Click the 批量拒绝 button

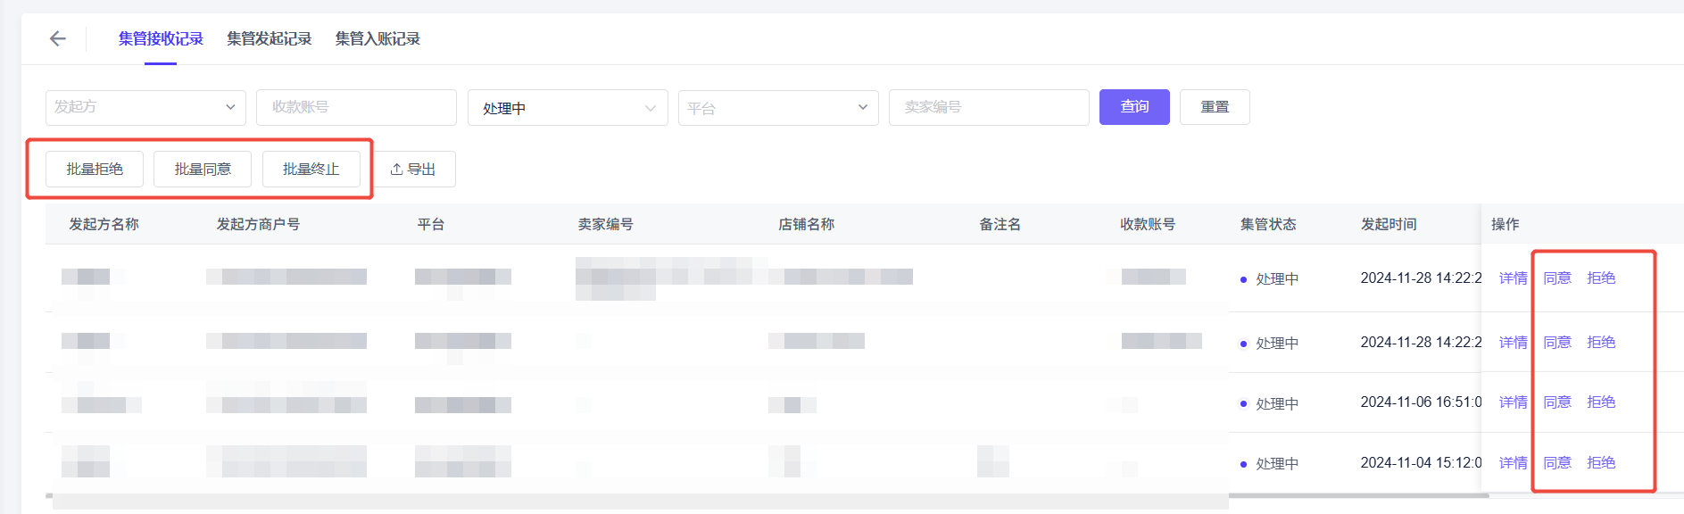pyautogui.click(x=95, y=170)
